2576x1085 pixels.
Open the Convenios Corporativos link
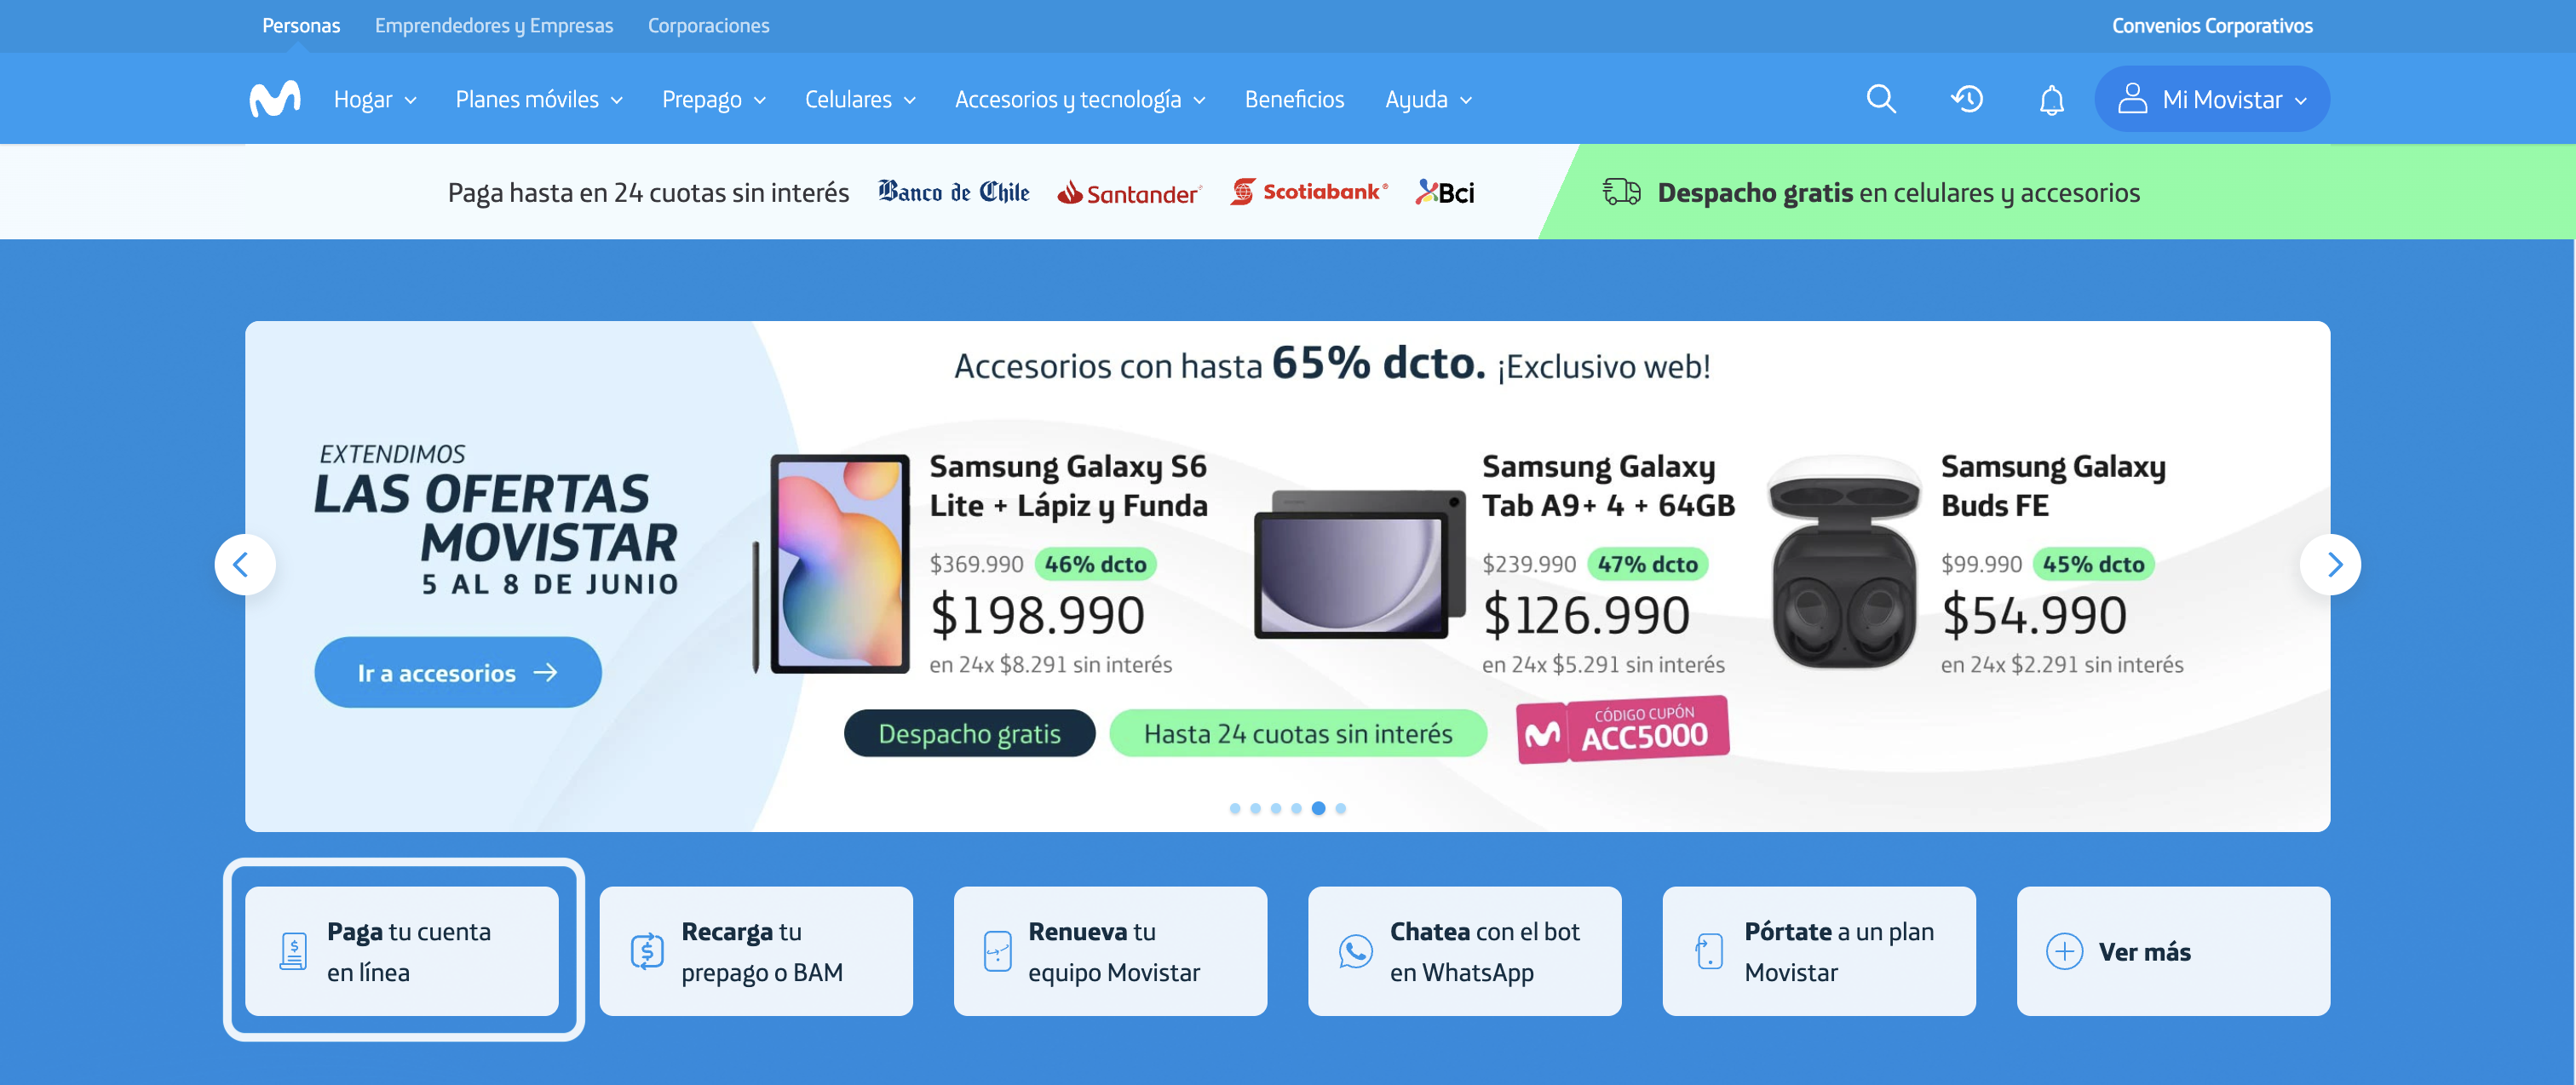tap(2212, 26)
